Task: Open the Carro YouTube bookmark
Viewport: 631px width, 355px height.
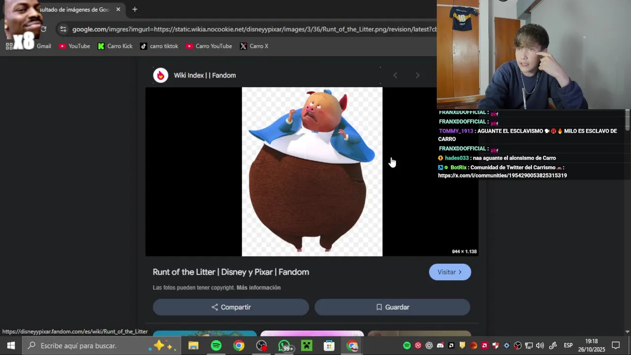Action: tap(209, 46)
